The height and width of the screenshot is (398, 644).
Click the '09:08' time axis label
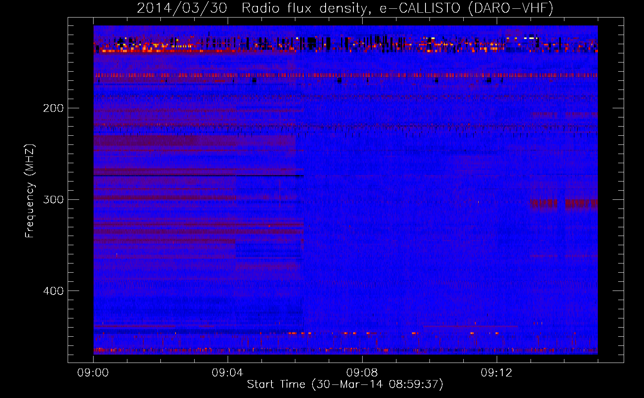point(362,373)
